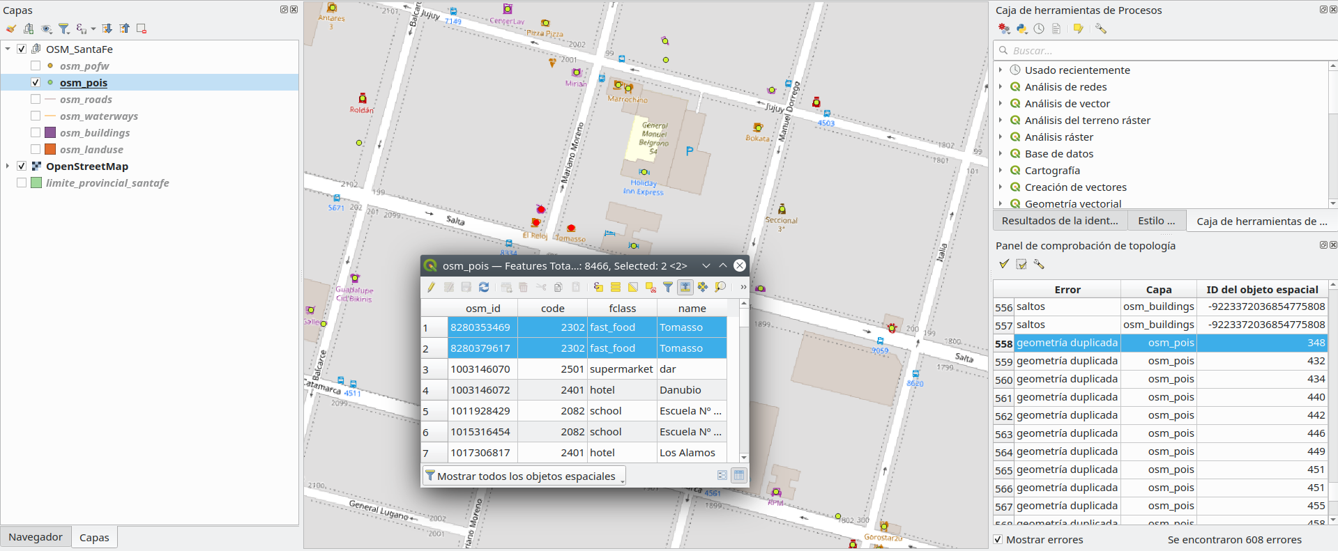
Task: Enable the osm_pofw layer checkbox
Action: click(x=36, y=65)
